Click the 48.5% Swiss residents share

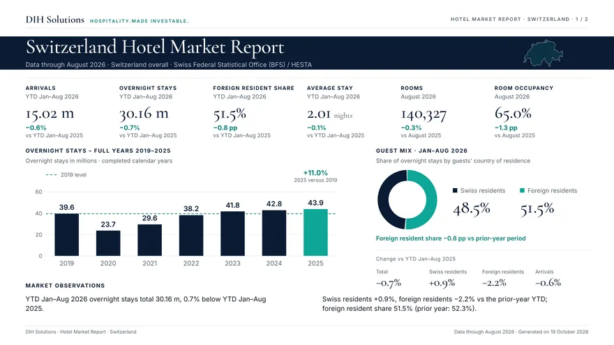(x=472, y=208)
